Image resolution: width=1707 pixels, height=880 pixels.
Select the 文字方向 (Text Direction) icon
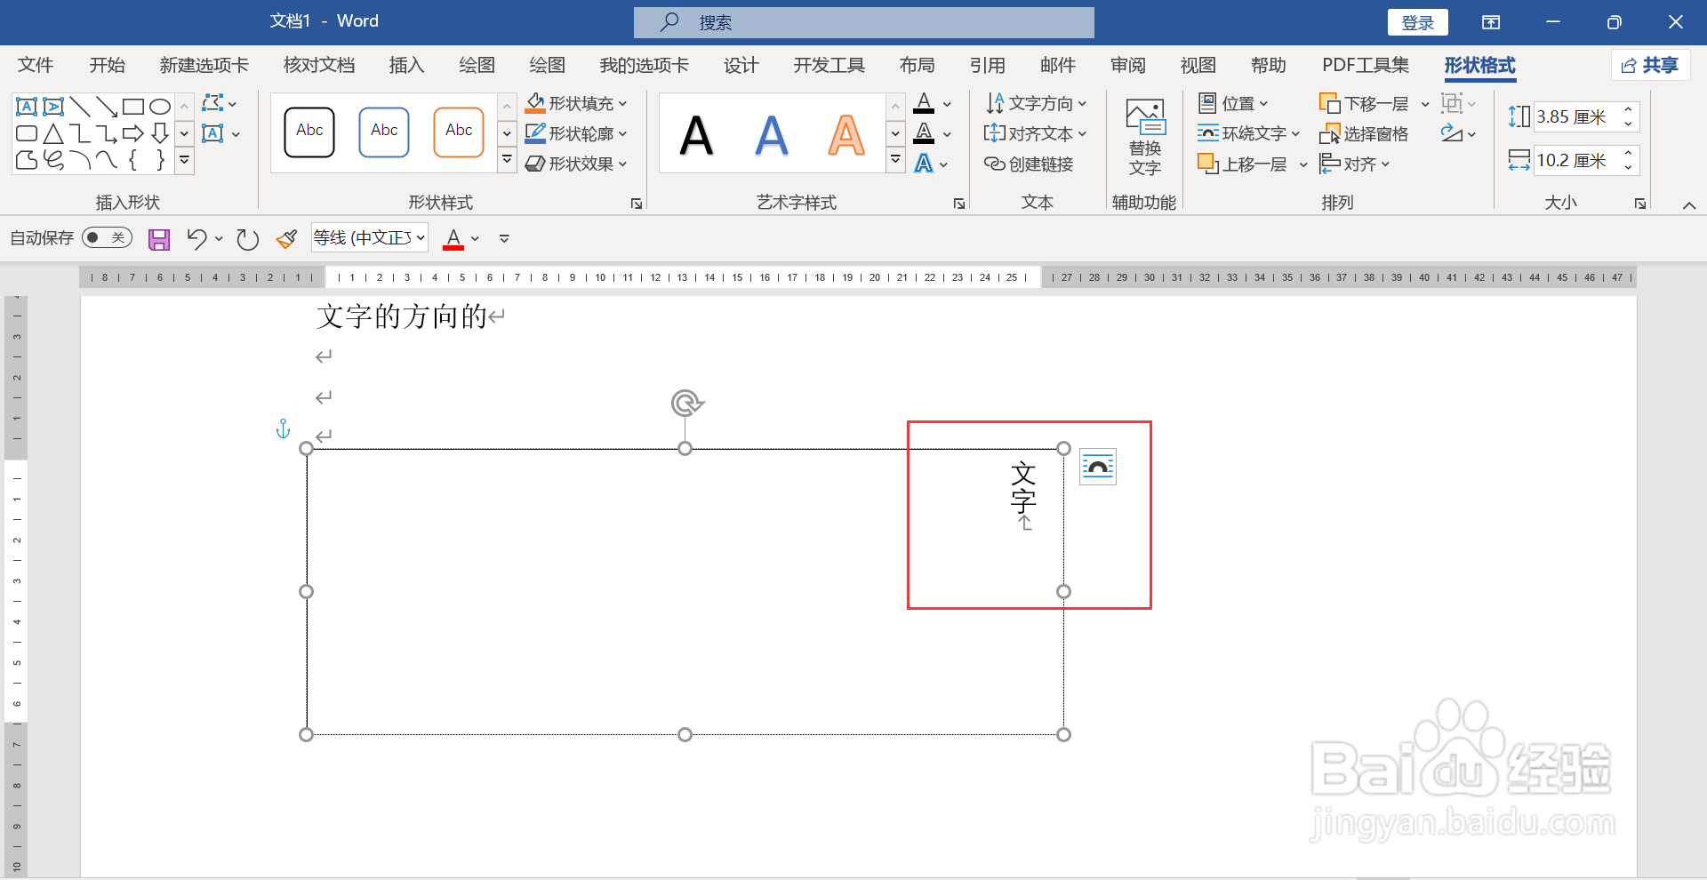click(1035, 103)
